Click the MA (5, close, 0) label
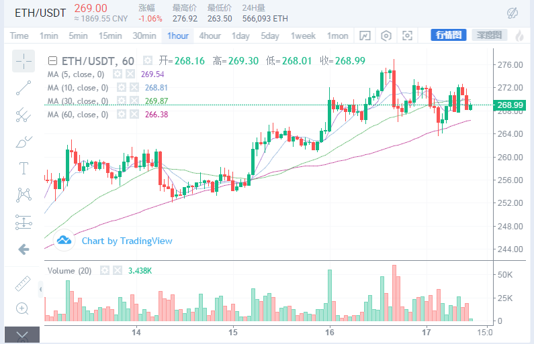 76,74
